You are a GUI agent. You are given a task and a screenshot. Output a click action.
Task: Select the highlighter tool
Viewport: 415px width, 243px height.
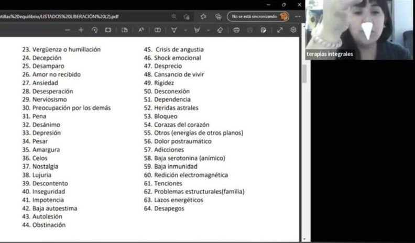[x=197, y=30]
